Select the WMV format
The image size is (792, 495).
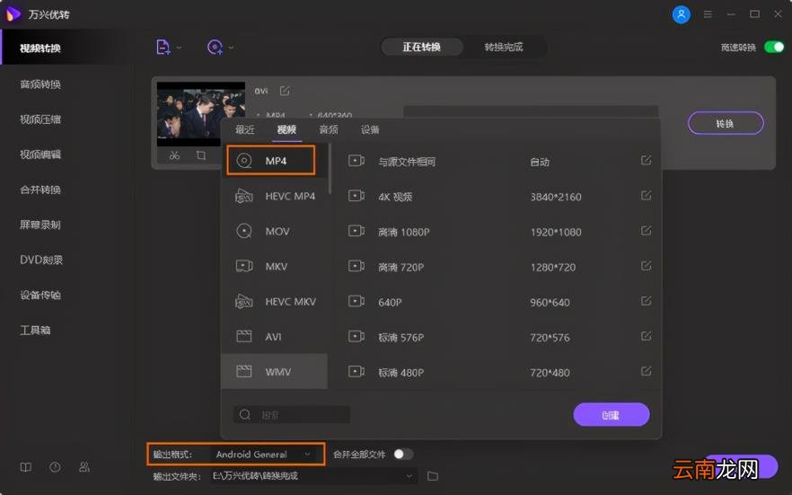(275, 372)
